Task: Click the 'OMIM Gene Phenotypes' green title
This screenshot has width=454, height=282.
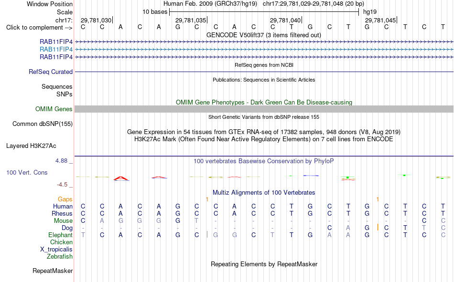Action: [264, 103]
